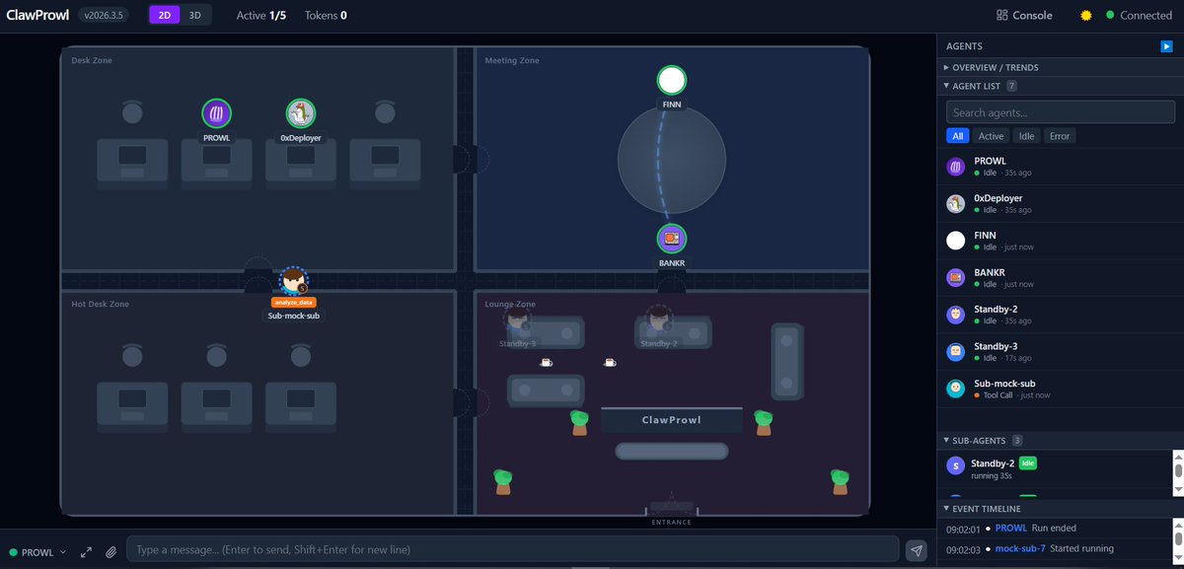1184x569 pixels.
Task: Collapse the Agent List section
Action: (1060, 86)
